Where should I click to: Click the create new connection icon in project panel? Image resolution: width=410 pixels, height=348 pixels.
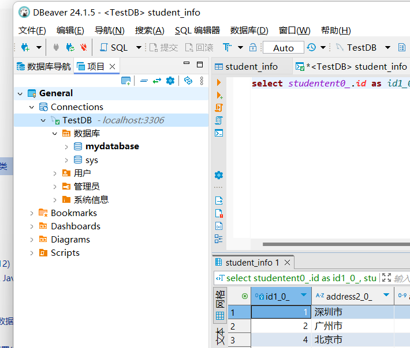(x=126, y=81)
